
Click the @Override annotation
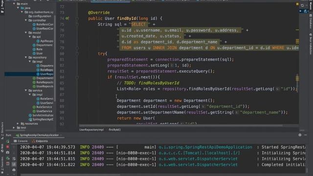(99, 13)
